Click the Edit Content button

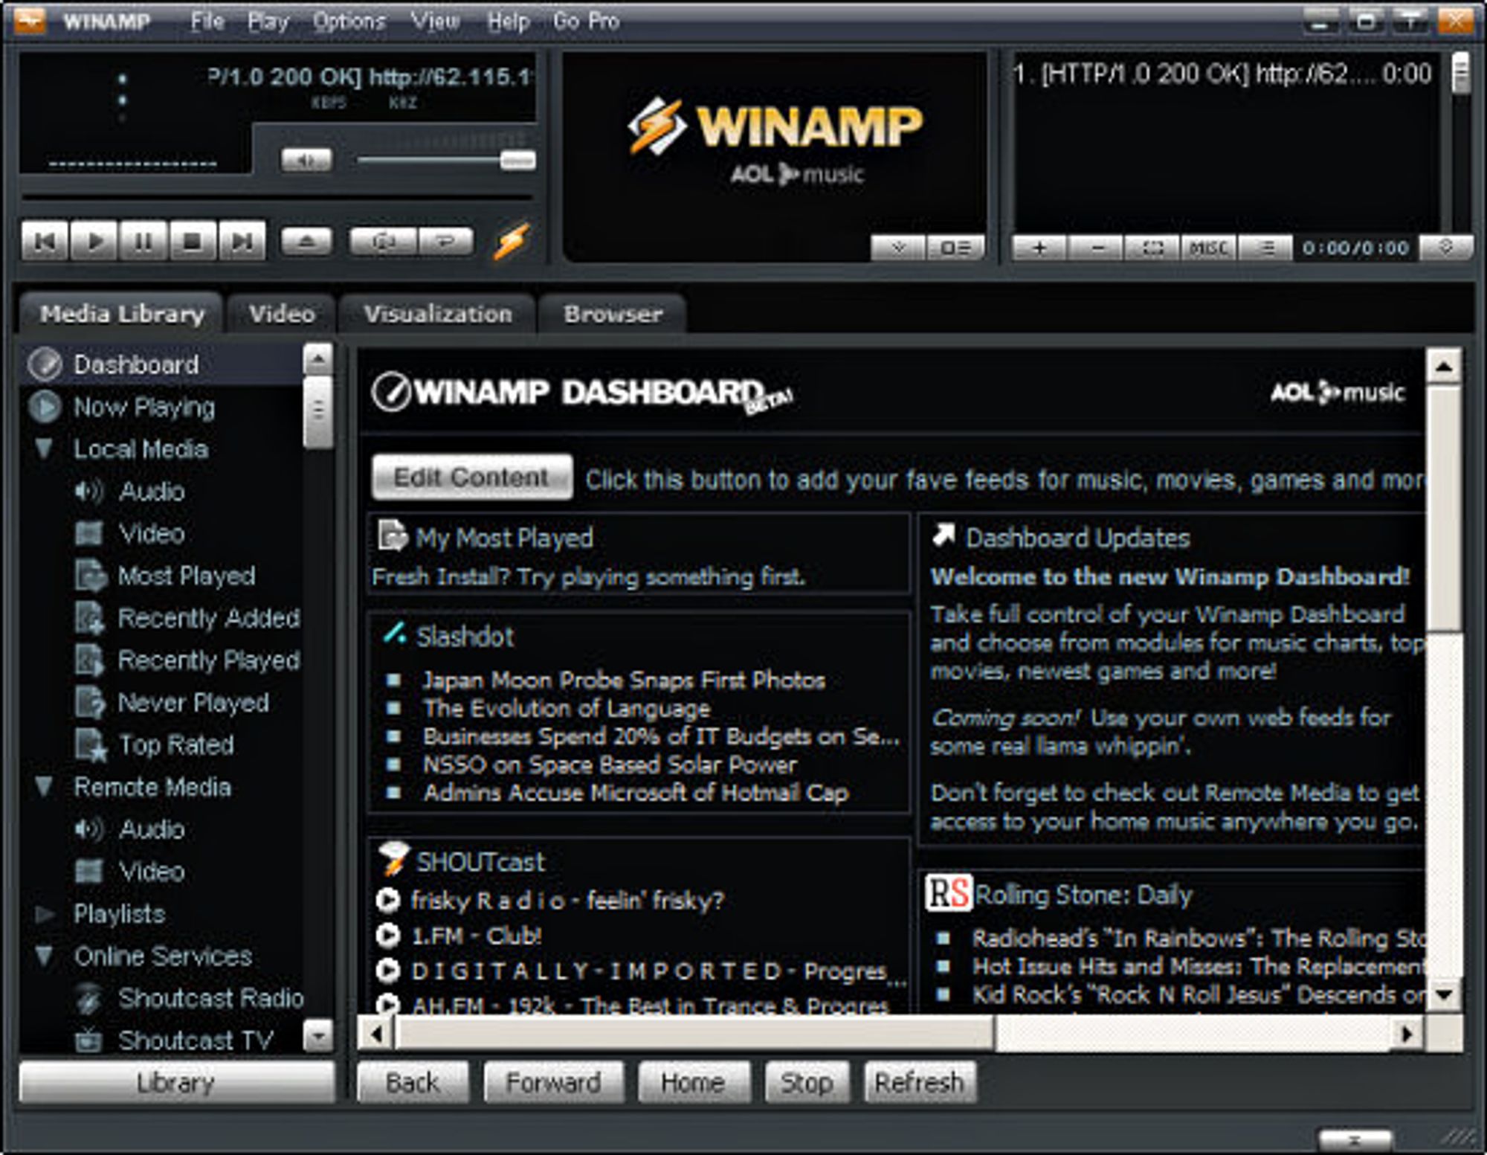[471, 477]
